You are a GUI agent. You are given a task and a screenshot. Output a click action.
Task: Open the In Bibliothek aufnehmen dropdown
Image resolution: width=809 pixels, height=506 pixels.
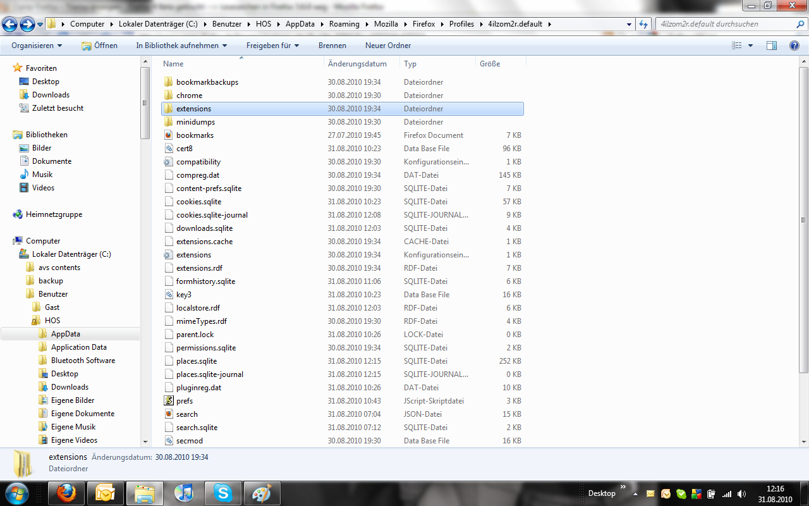tap(182, 46)
